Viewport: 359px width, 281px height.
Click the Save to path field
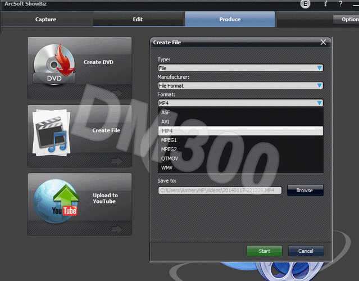[x=220, y=191]
